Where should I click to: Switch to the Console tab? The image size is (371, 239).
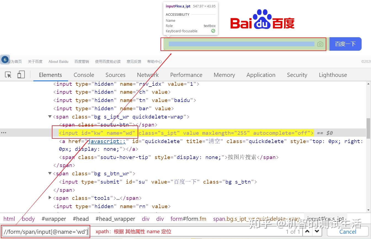[84, 75]
